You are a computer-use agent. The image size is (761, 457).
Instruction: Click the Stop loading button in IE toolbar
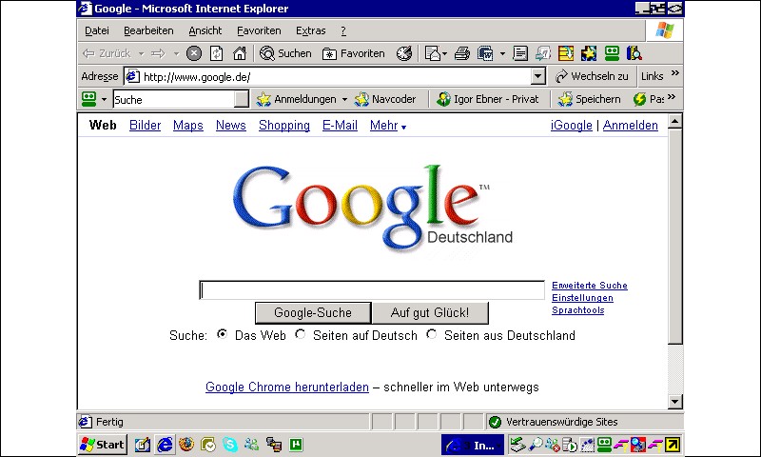coord(194,53)
